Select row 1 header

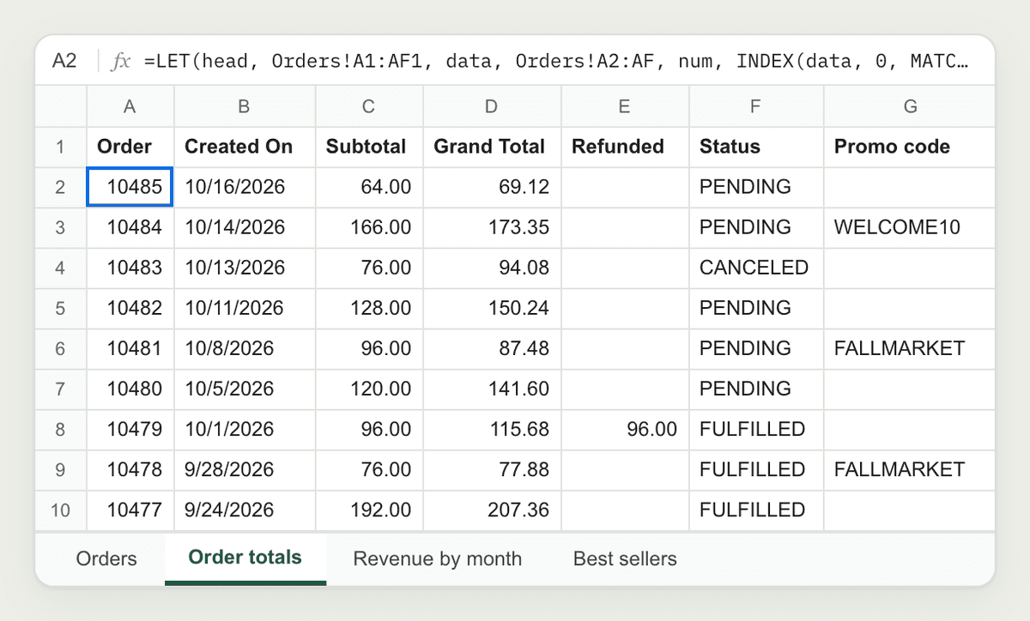(x=61, y=147)
